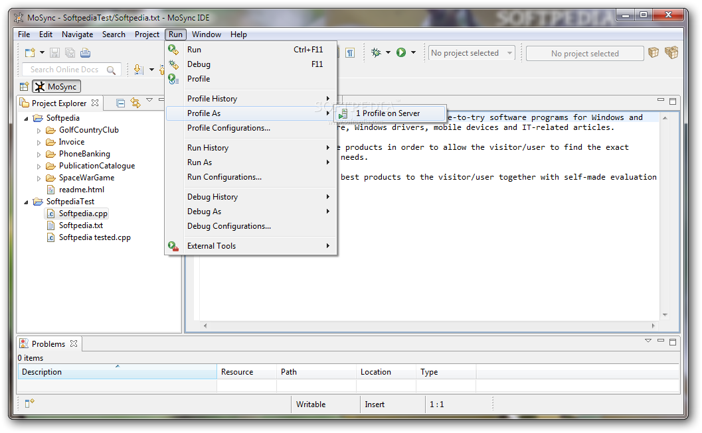Close the Project Explorer tab
The image size is (702, 433).
[x=95, y=103]
